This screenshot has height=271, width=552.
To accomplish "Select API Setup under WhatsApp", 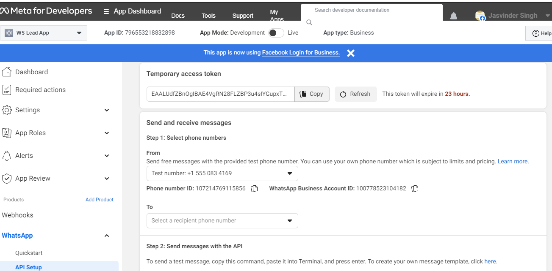I will click(x=28, y=267).
